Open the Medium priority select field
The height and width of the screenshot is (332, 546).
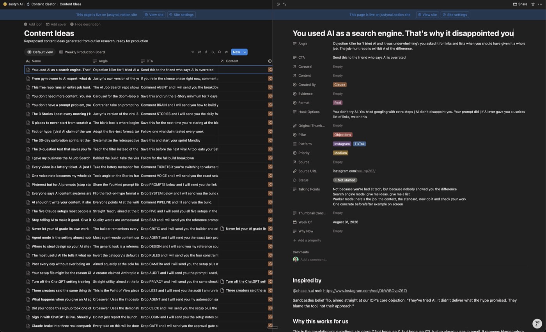click(x=340, y=153)
